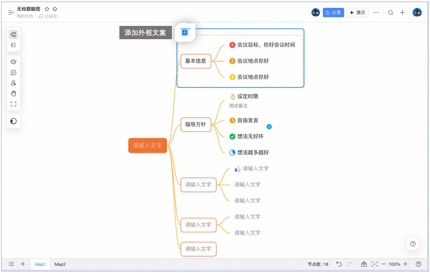Click the blue 分享 share button
The width and height of the screenshot is (430, 273).
(x=333, y=13)
